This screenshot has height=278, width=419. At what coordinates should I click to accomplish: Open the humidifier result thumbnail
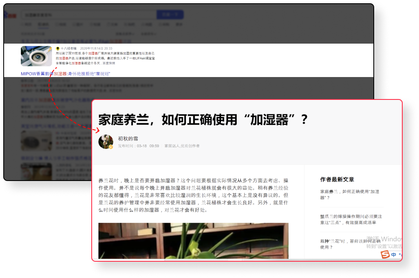(x=36, y=56)
